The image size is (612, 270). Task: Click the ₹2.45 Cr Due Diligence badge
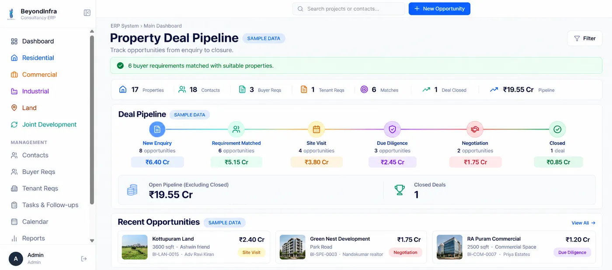(393, 162)
